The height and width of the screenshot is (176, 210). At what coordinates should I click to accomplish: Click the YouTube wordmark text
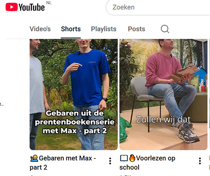click(x=31, y=7)
